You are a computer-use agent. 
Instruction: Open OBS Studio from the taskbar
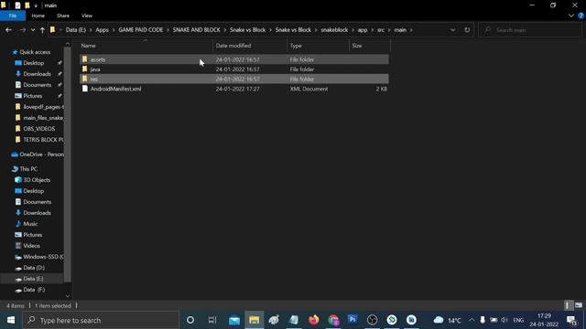tap(373, 320)
